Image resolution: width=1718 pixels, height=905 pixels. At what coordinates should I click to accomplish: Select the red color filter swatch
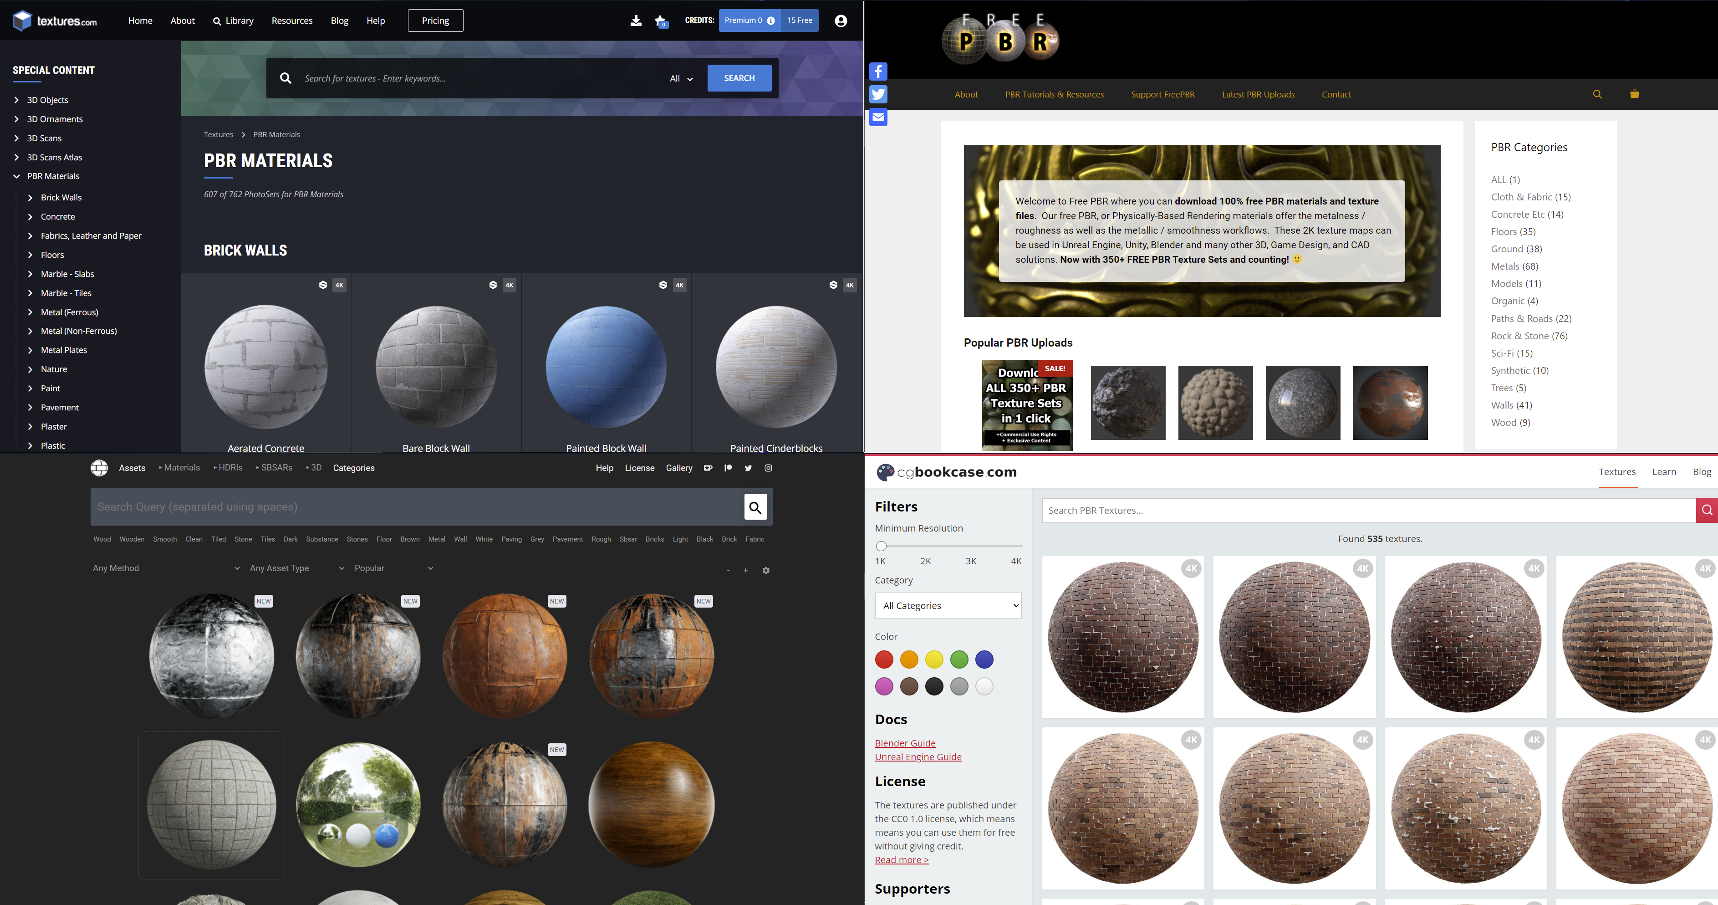pyautogui.click(x=884, y=660)
